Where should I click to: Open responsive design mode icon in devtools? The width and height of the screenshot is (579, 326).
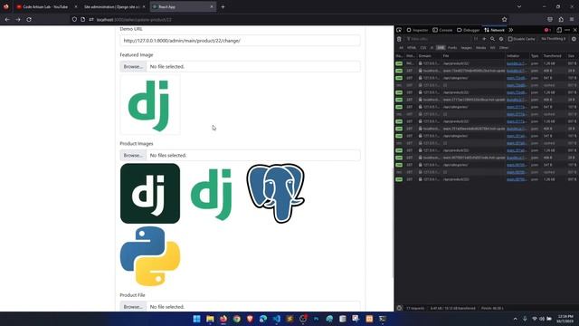tap(559, 30)
